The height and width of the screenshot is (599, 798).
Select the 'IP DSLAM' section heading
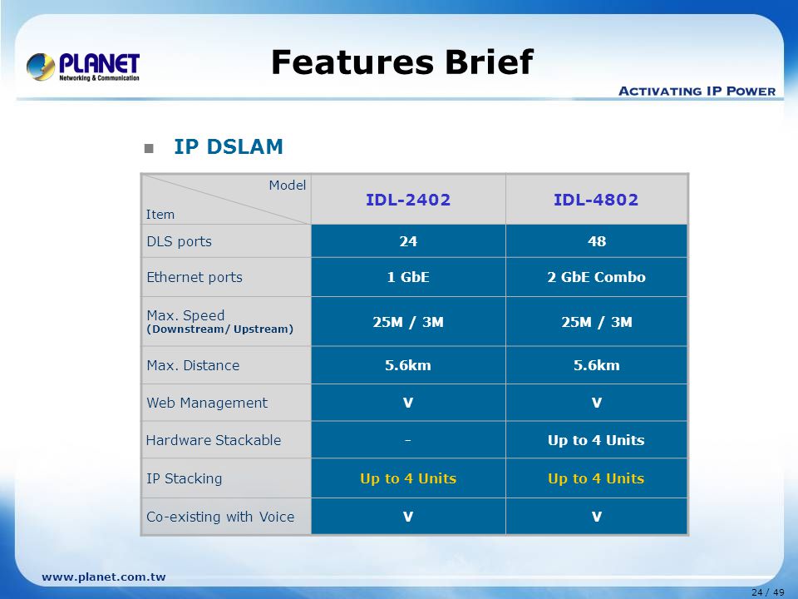coord(229,146)
